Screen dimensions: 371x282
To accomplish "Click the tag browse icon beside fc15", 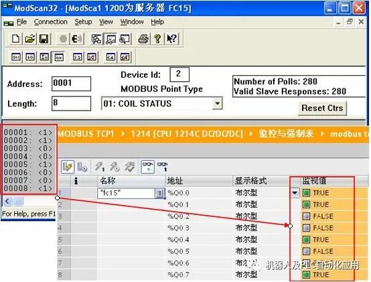I will 159,194.
